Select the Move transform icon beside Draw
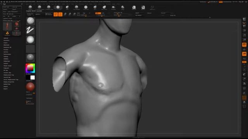This screenshot has width=248, height=139. [x=65, y=14]
